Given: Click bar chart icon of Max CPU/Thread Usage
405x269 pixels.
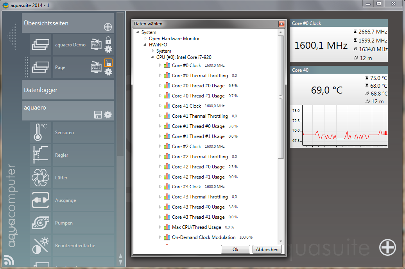Looking at the screenshot, I should tap(167, 227).
